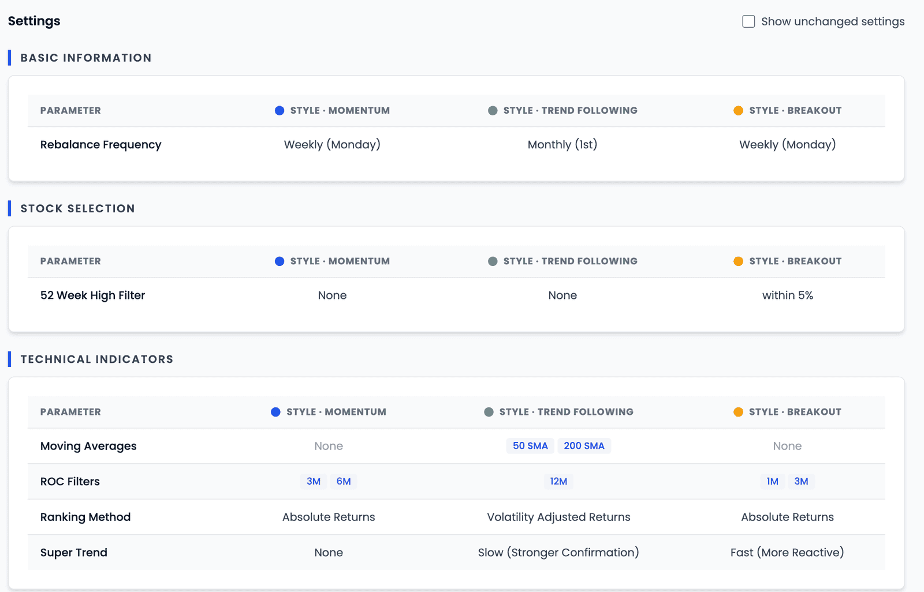Enable the Show unchanged settings checkbox
The height and width of the screenshot is (592, 924).
click(748, 21)
